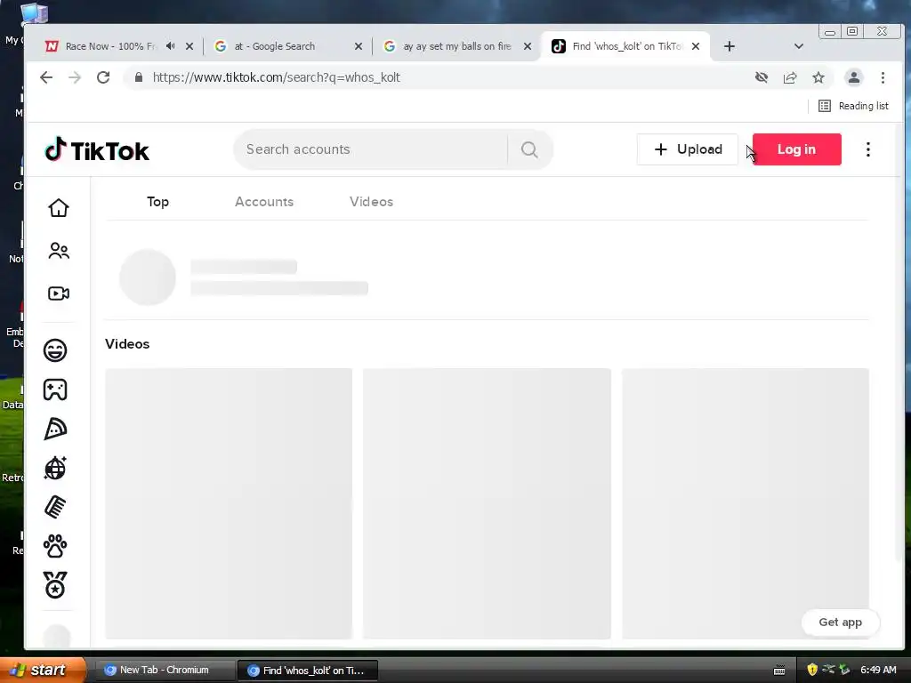The height and width of the screenshot is (683, 911).
Task: Expand the tab search chevron
Action: (x=798, y=46)
